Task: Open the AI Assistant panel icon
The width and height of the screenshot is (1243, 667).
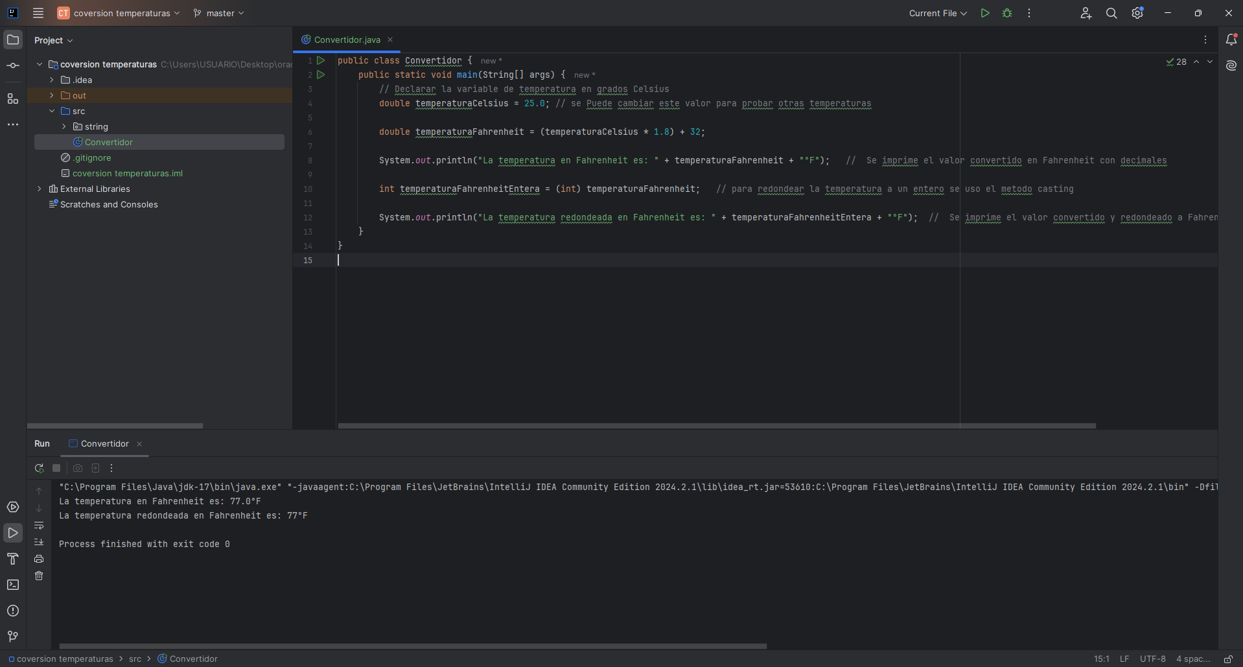Action: tap(1231, 65)
